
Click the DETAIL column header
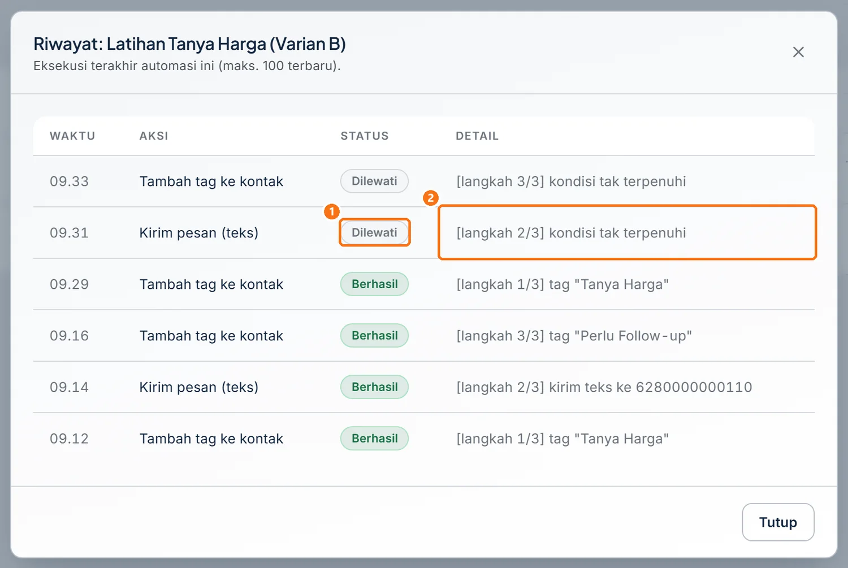tap(477, 136)
